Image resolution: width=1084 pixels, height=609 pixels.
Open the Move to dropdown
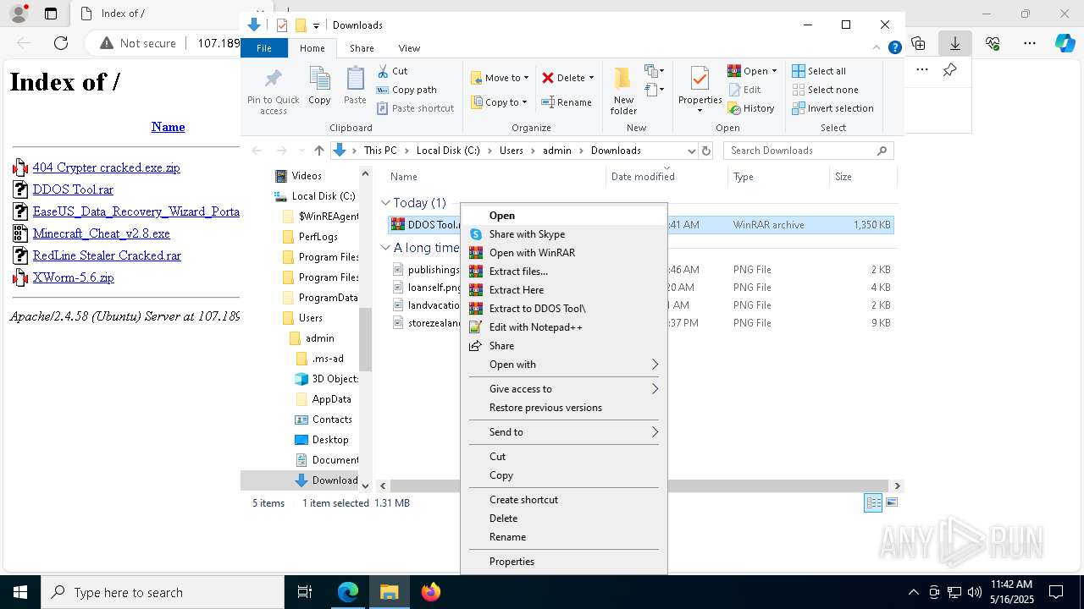[x=500, y=78]
